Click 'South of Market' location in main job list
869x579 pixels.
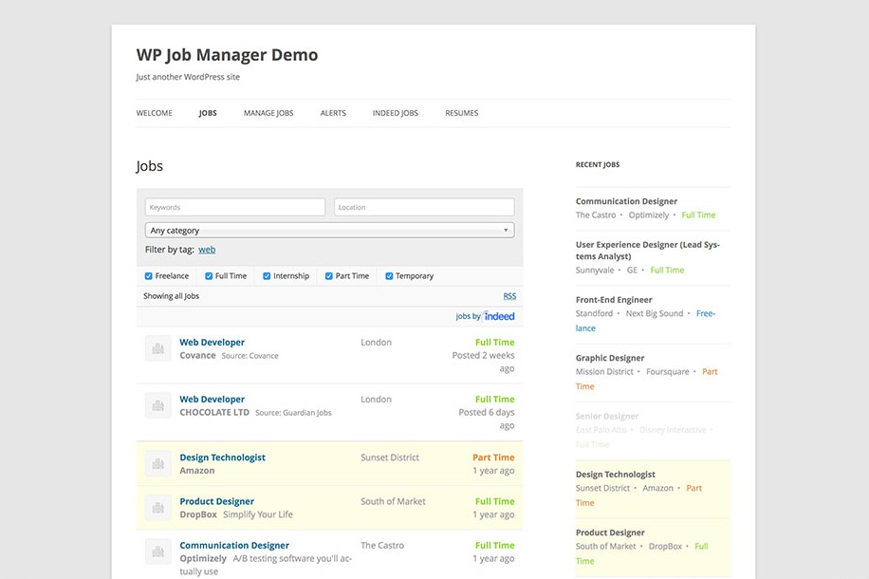click(393, 501)
